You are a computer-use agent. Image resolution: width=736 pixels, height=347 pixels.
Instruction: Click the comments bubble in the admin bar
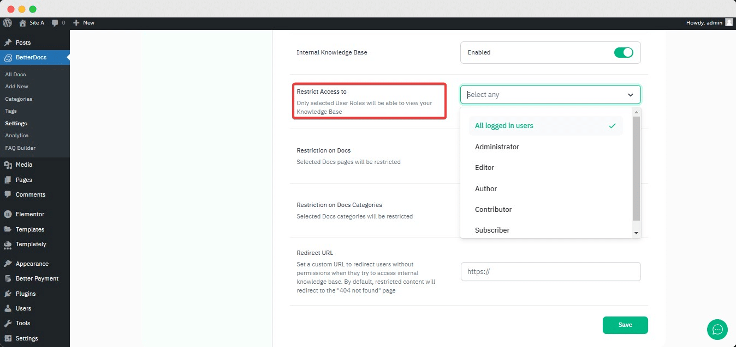(x=57, y=22)
